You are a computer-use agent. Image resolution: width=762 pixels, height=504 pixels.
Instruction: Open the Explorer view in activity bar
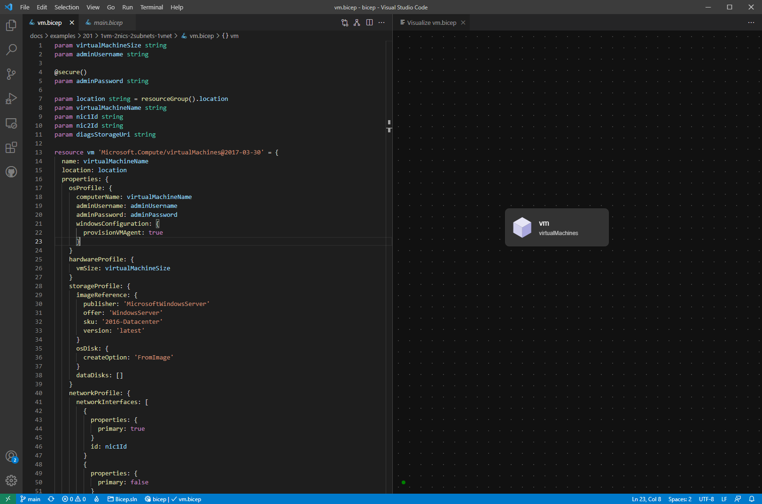[x=11, y=25]
